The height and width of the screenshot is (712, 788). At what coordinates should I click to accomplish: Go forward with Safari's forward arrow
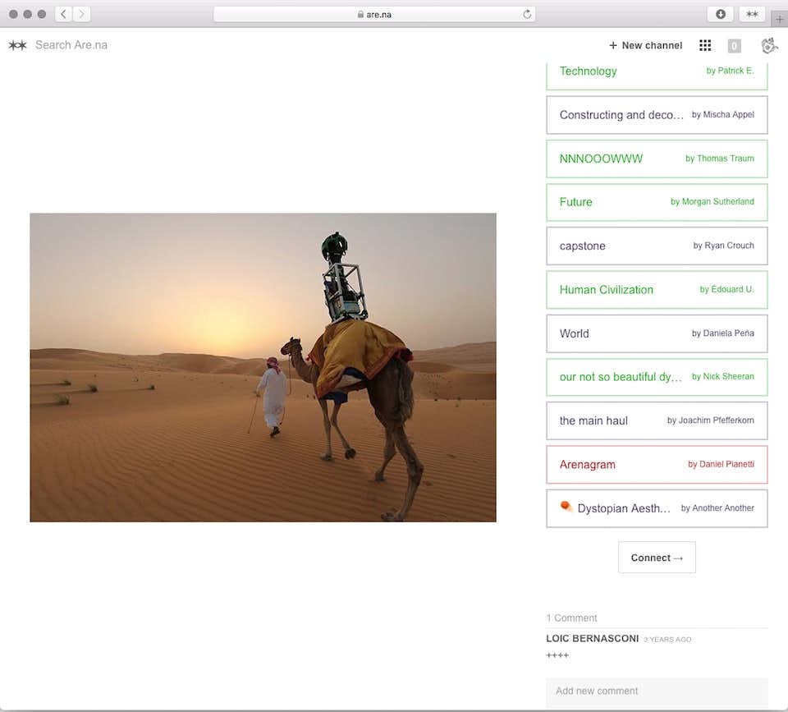coord(81,14)
